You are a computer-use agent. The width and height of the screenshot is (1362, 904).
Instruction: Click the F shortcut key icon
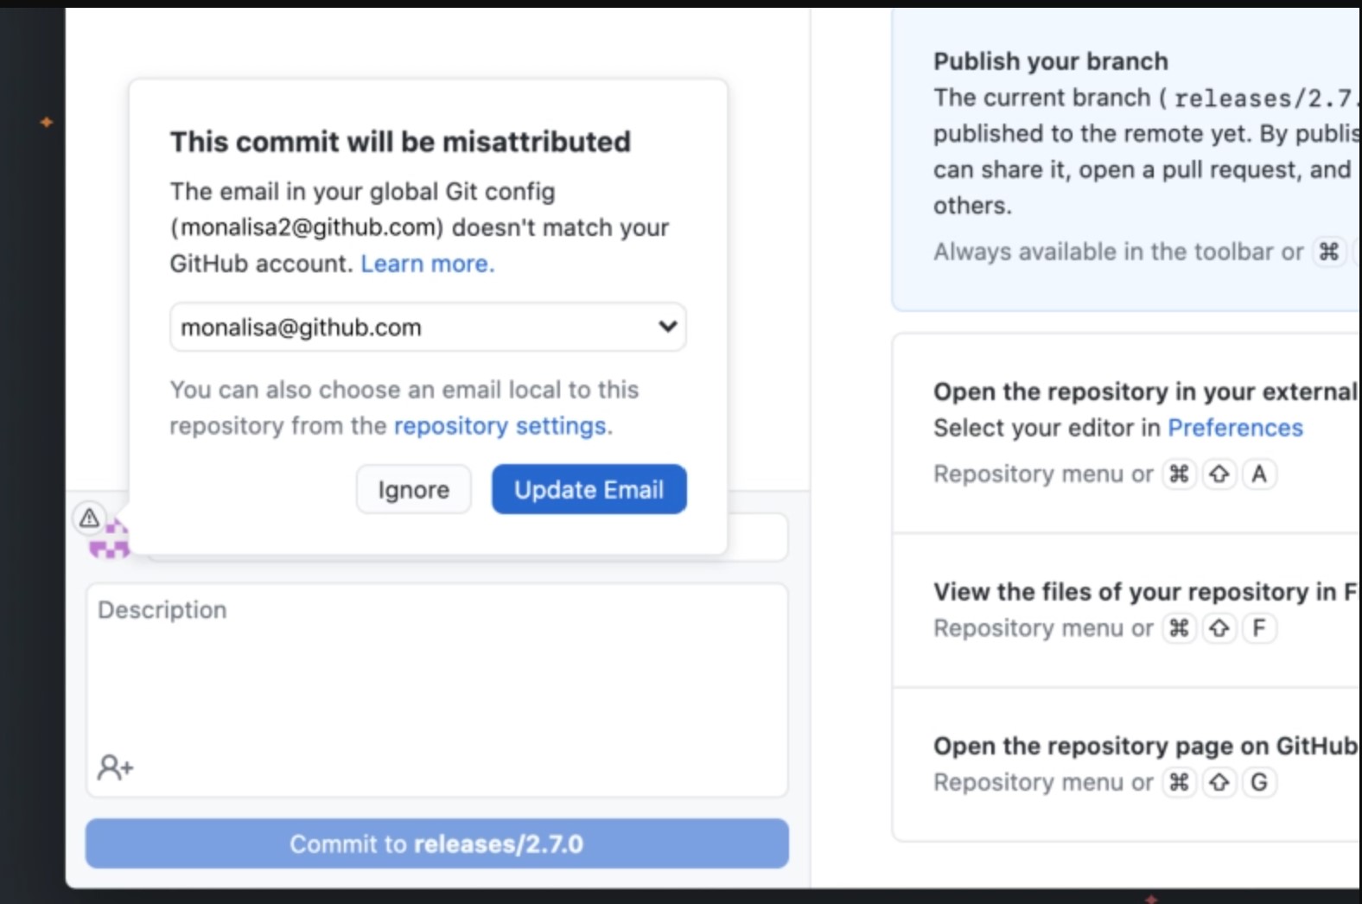pyautogui.click(x=1259, y=628)
